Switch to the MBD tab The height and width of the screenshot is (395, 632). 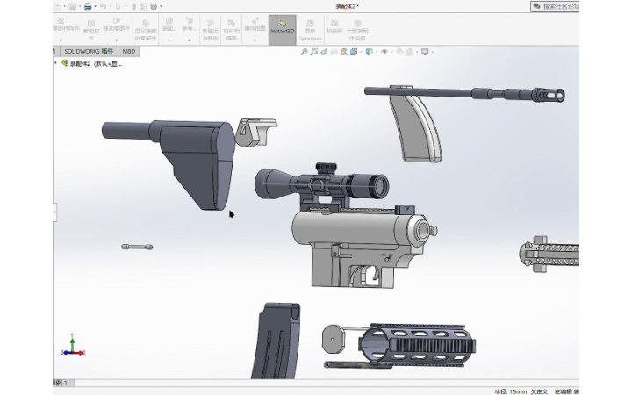pos(128,51)
